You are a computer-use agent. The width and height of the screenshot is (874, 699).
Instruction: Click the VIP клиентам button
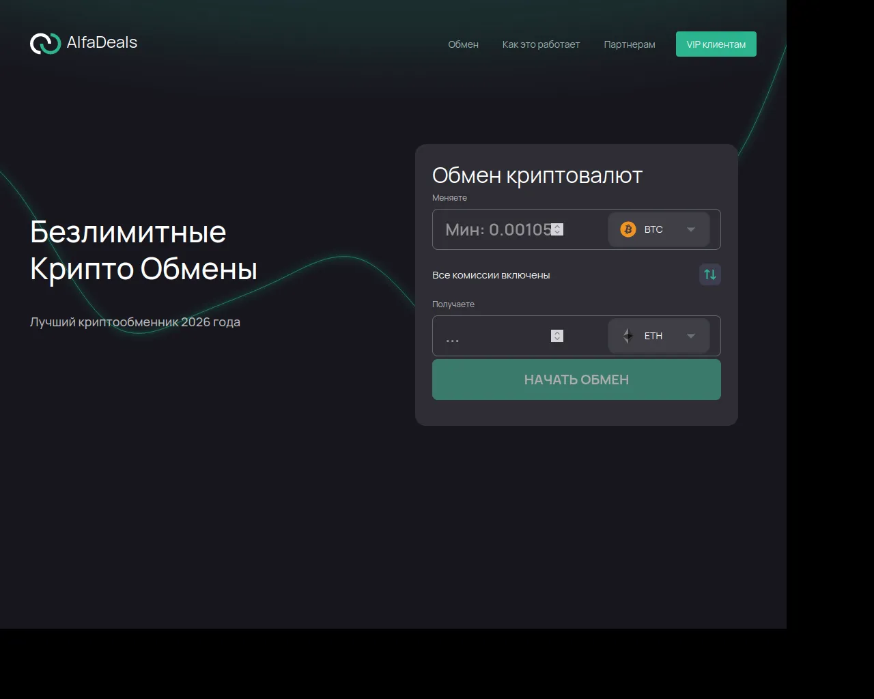click(x=716, y=44)
